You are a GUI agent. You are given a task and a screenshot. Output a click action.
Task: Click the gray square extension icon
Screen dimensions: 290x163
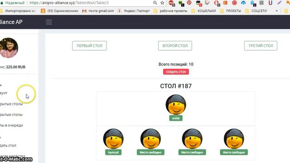(x=261, y=3)
